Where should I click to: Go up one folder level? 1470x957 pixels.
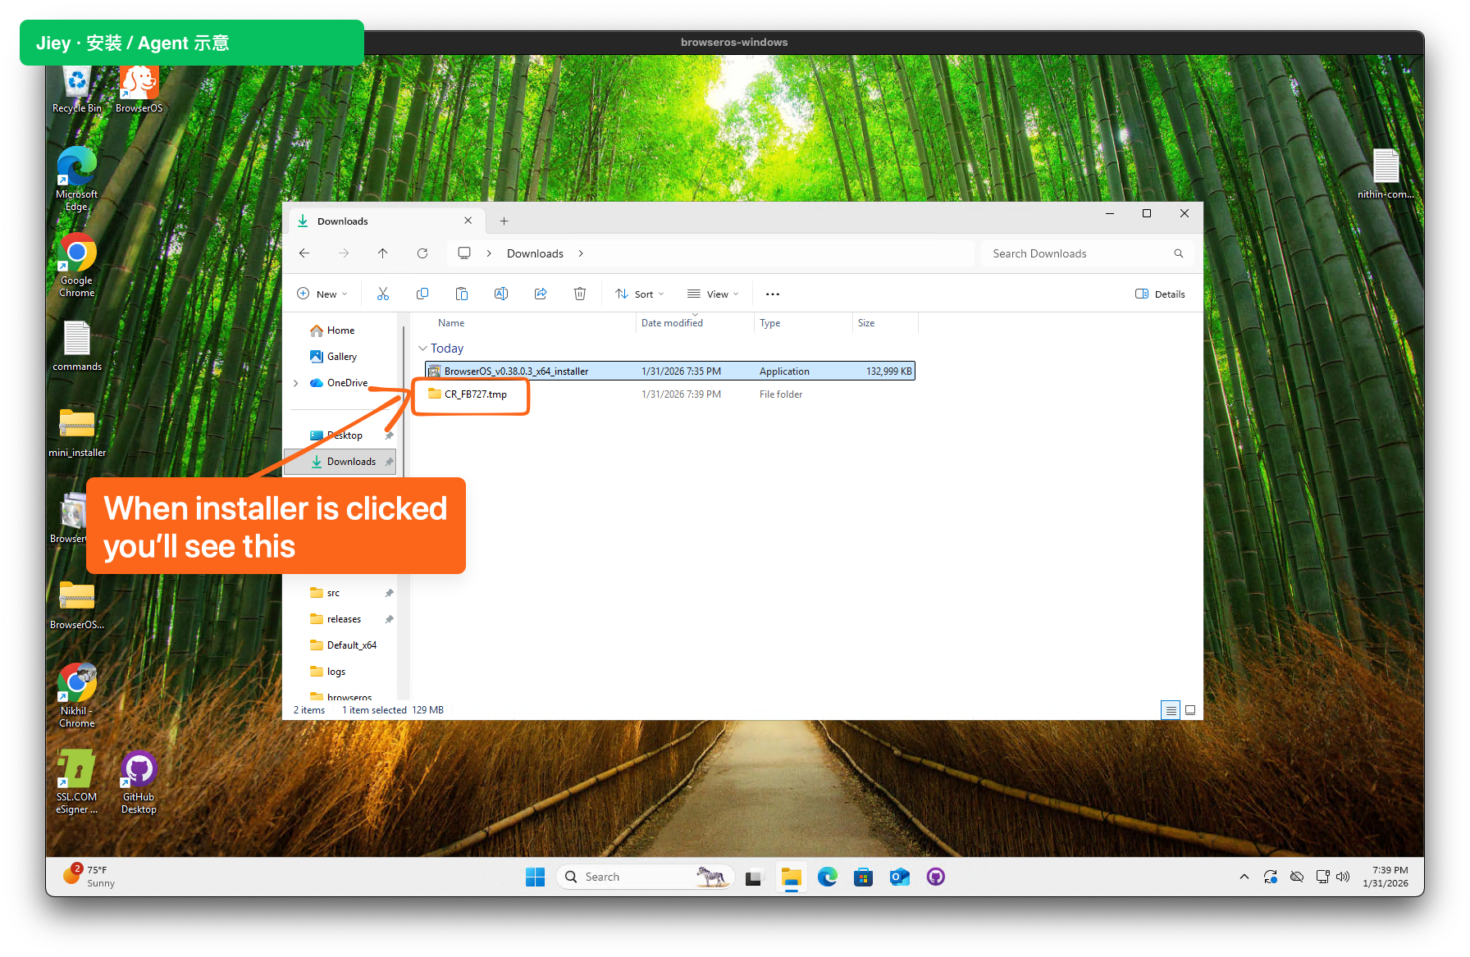point(383,253)
